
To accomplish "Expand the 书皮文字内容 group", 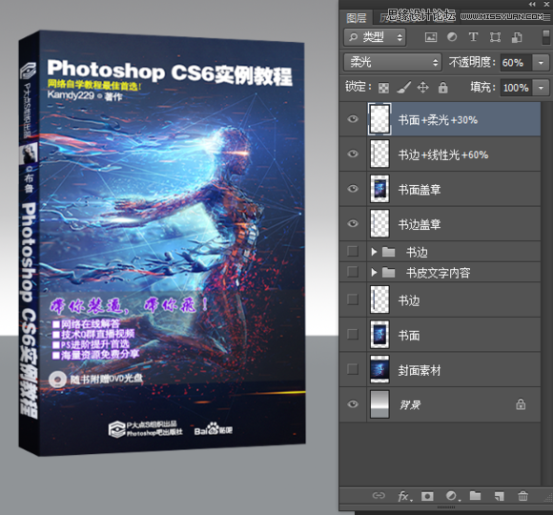I will (x=374, y=273).
